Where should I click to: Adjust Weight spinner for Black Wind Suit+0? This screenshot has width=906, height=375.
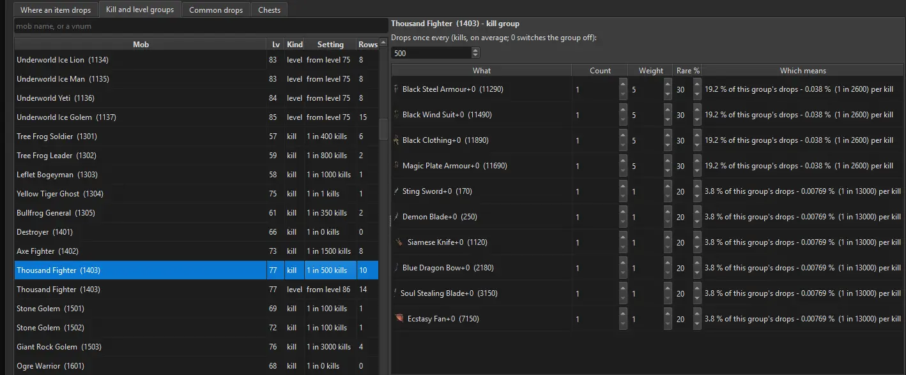coord(669,115)
